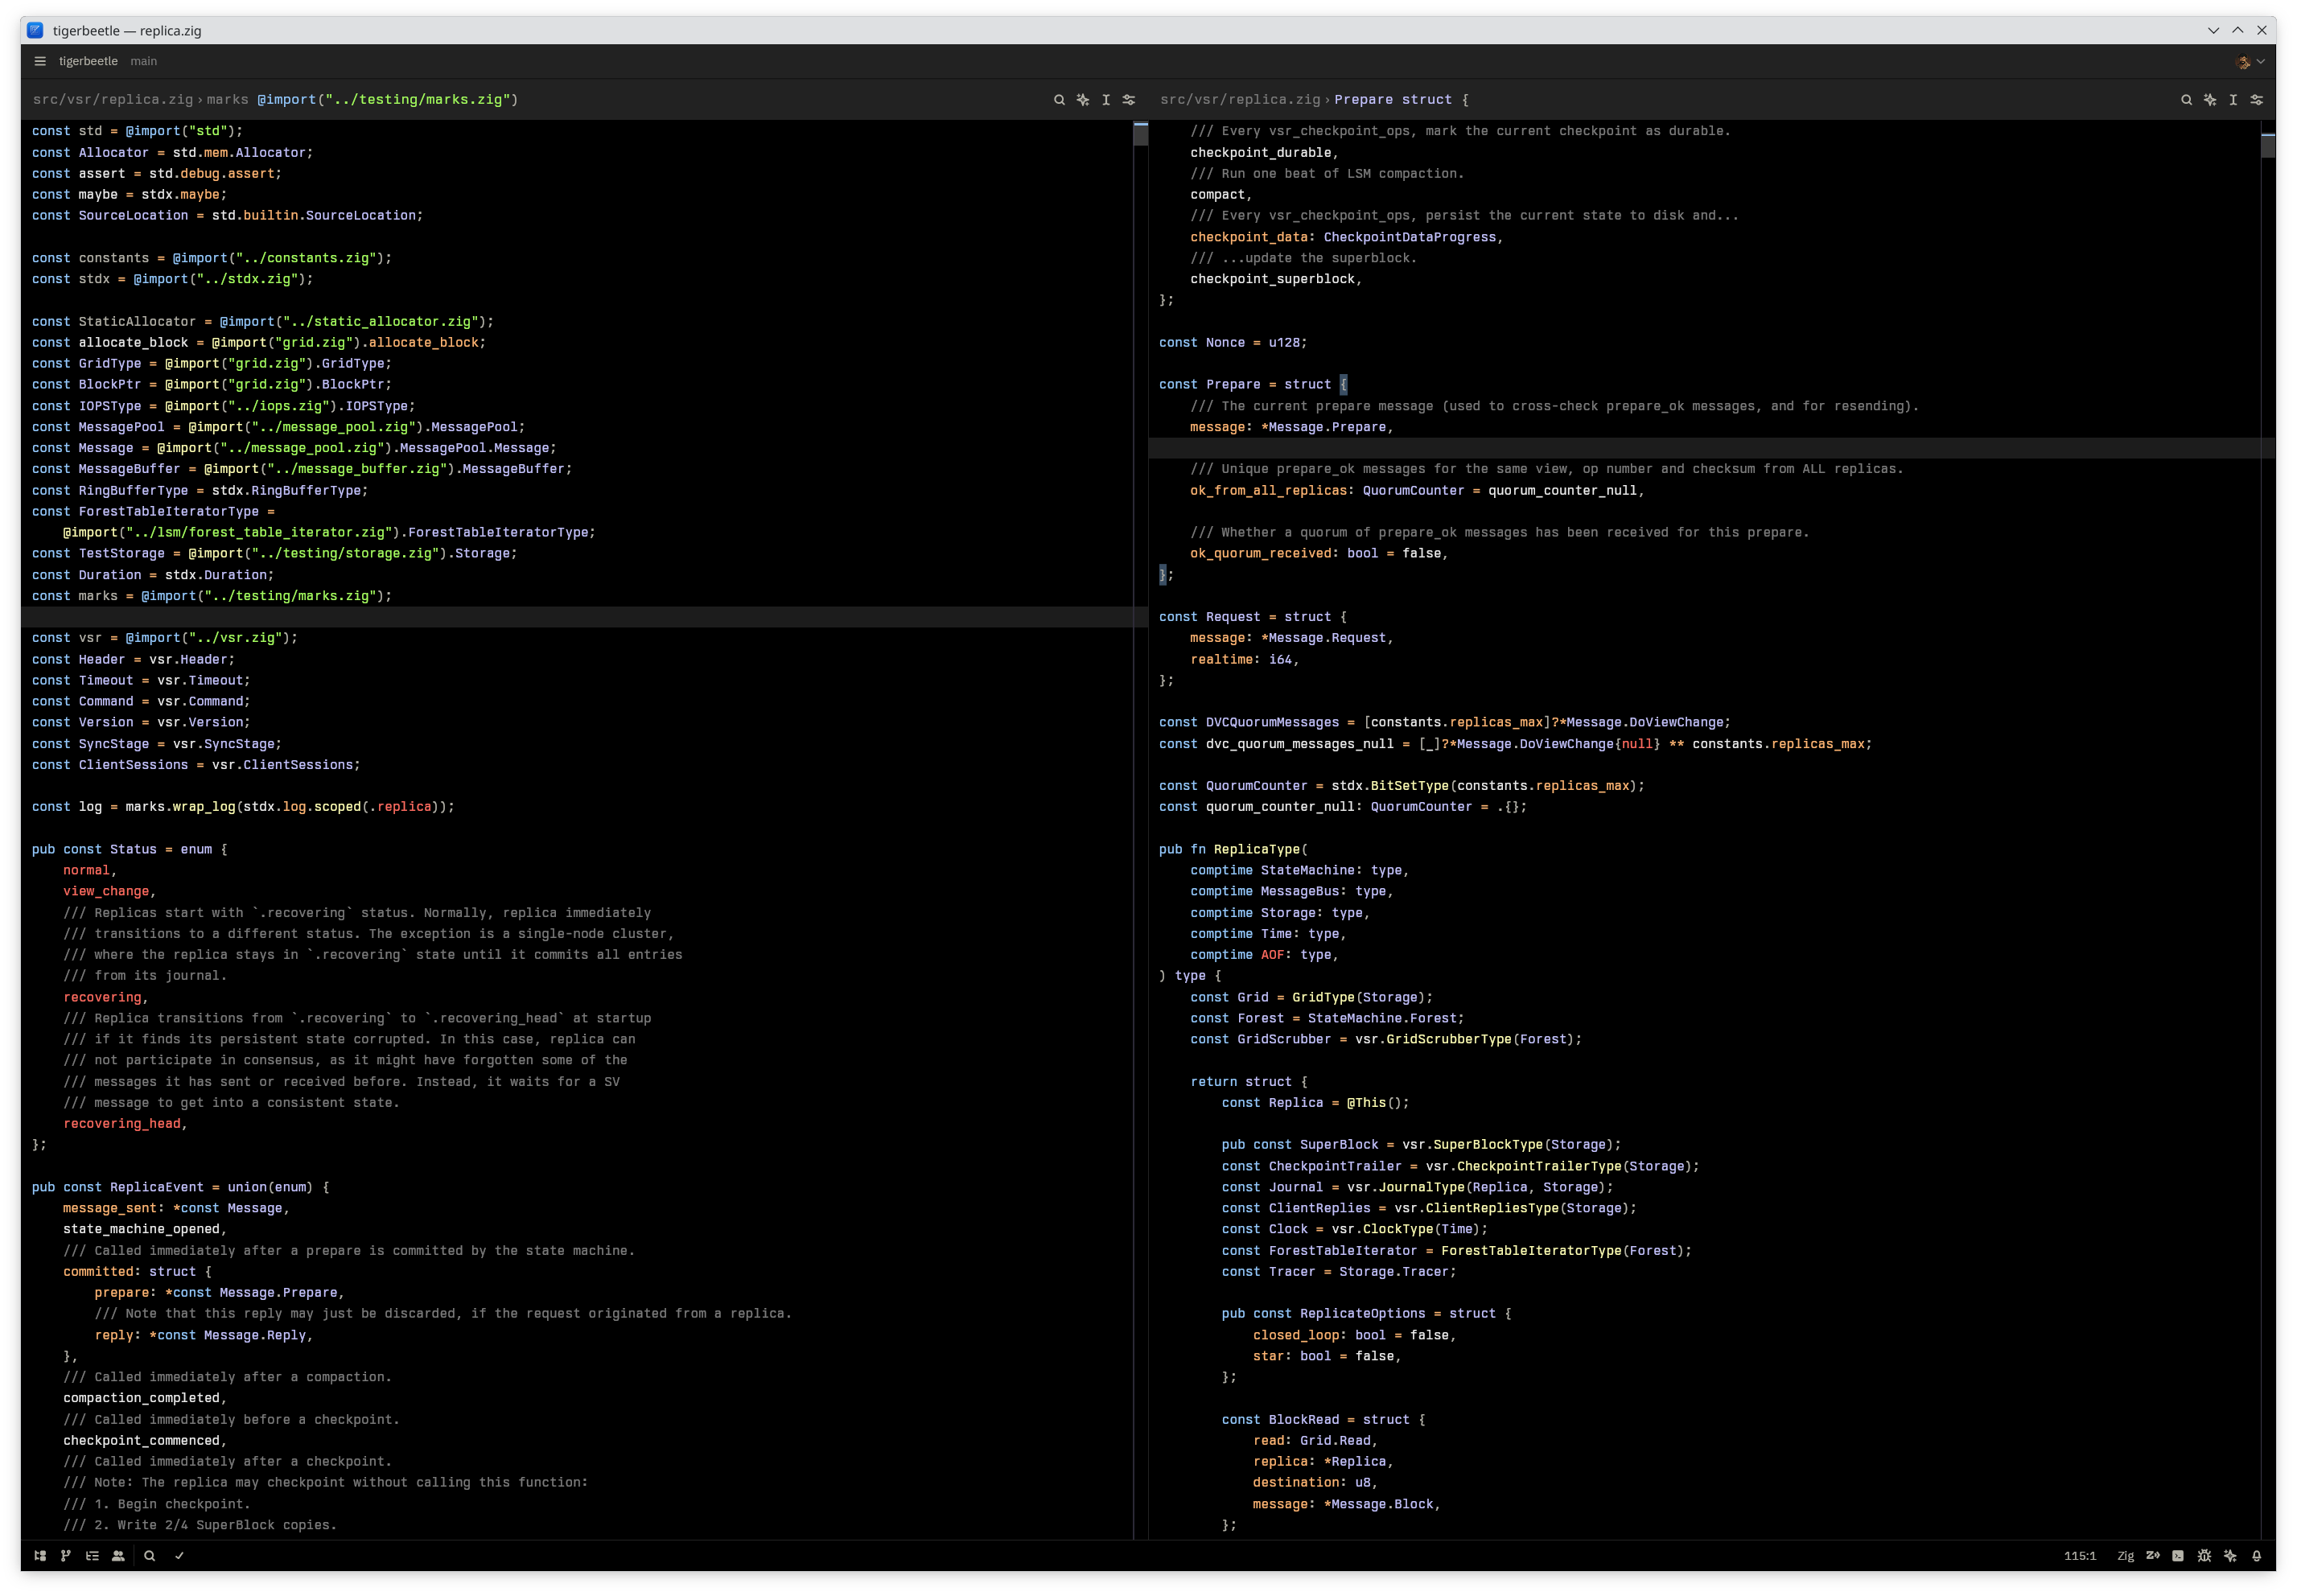2297x1596 pixels.
Task: Click 'pub fn ReplicaType(' declaration
Action: (x=1233, y=850)
